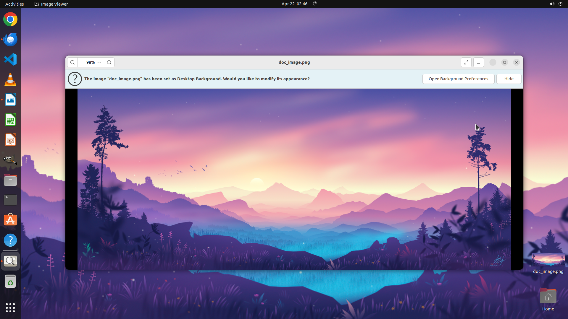Click the zoom in magnifier icon

pyautogui.click(x=109, y=62)
